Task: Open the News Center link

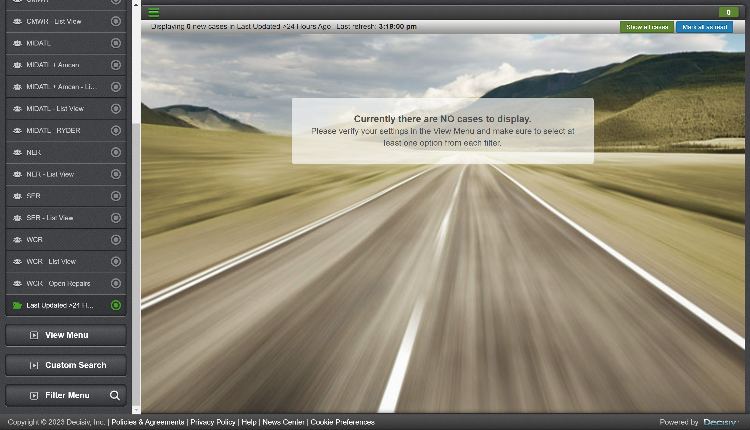Action: pos(283,422)
